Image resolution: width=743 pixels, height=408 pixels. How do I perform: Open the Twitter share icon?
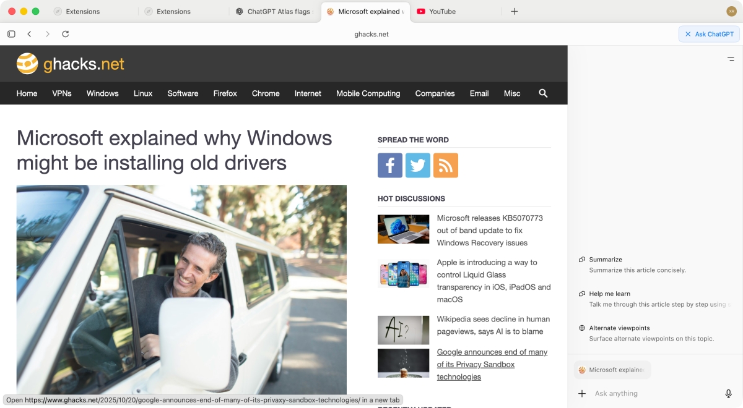pyautogui.click(x=418, y=166)
